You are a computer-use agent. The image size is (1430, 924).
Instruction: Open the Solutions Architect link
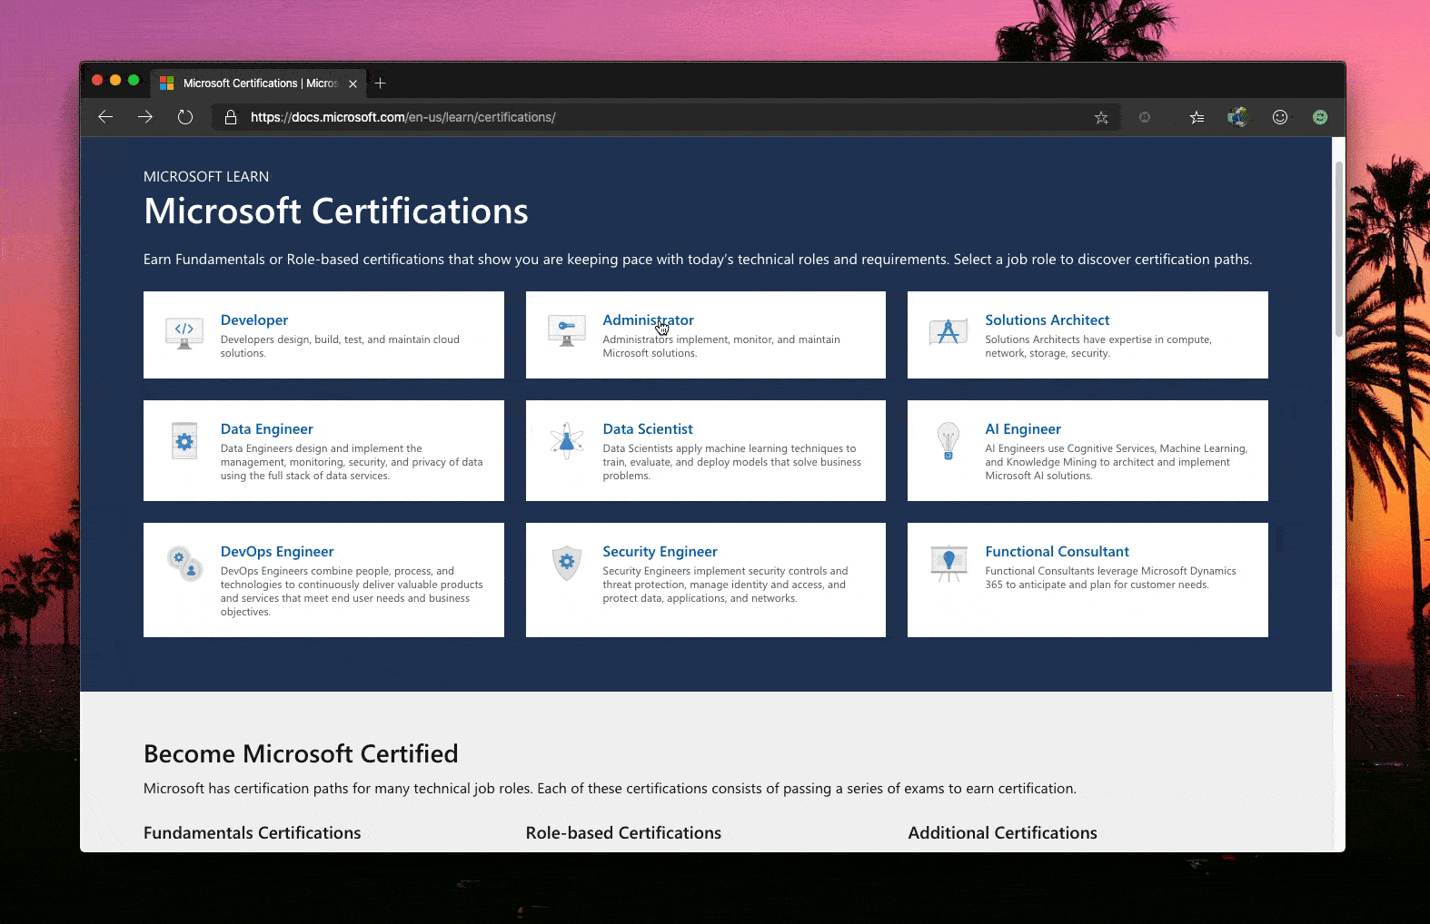[x=1048, y=319]
